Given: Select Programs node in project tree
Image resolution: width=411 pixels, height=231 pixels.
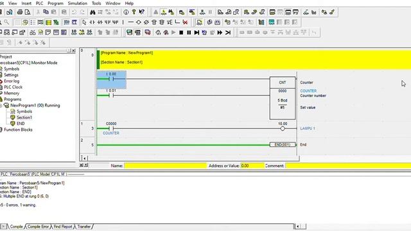Looking at the screenshot, I should 13,99.
